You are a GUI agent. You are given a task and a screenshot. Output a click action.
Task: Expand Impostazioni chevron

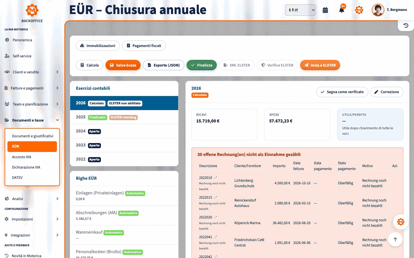tap(57, 219)
